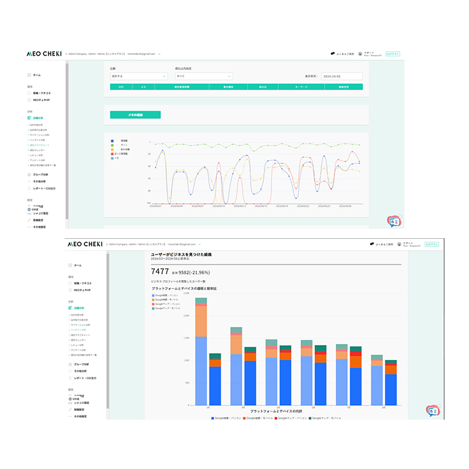
Task: Open よくあるご質問 link in top window
Action: 345,54
